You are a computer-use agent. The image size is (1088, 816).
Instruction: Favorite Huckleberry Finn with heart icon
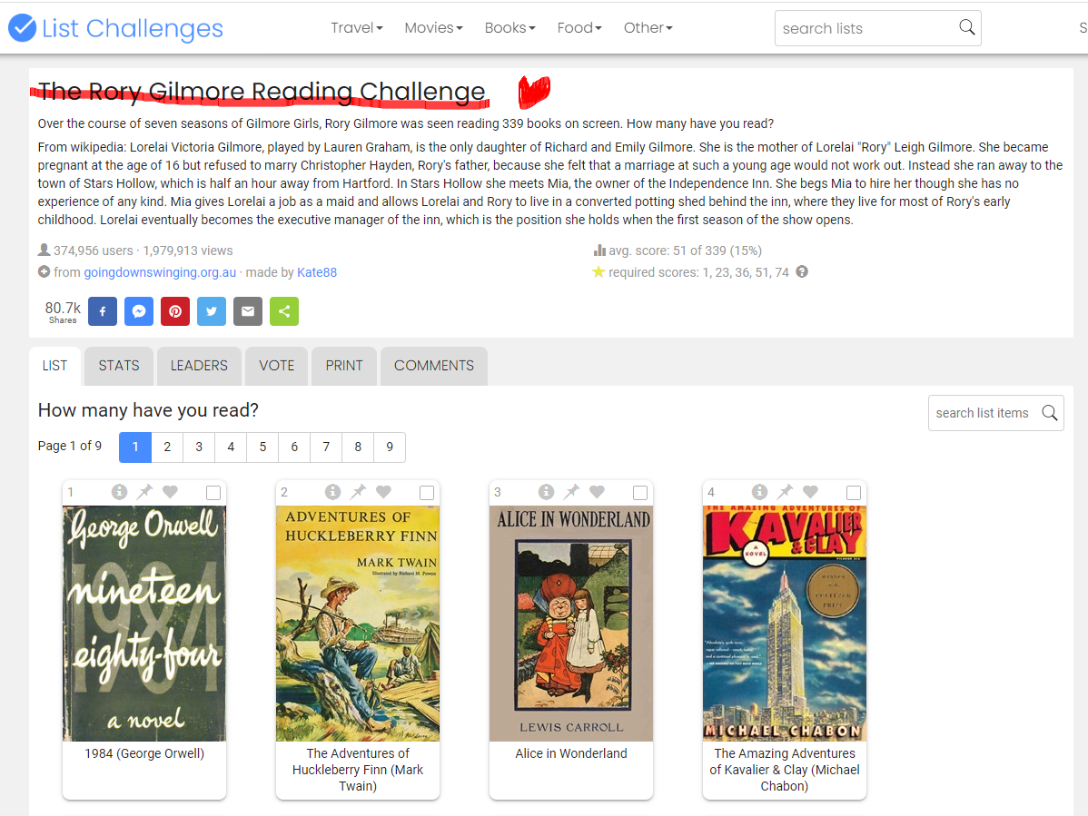384,492
